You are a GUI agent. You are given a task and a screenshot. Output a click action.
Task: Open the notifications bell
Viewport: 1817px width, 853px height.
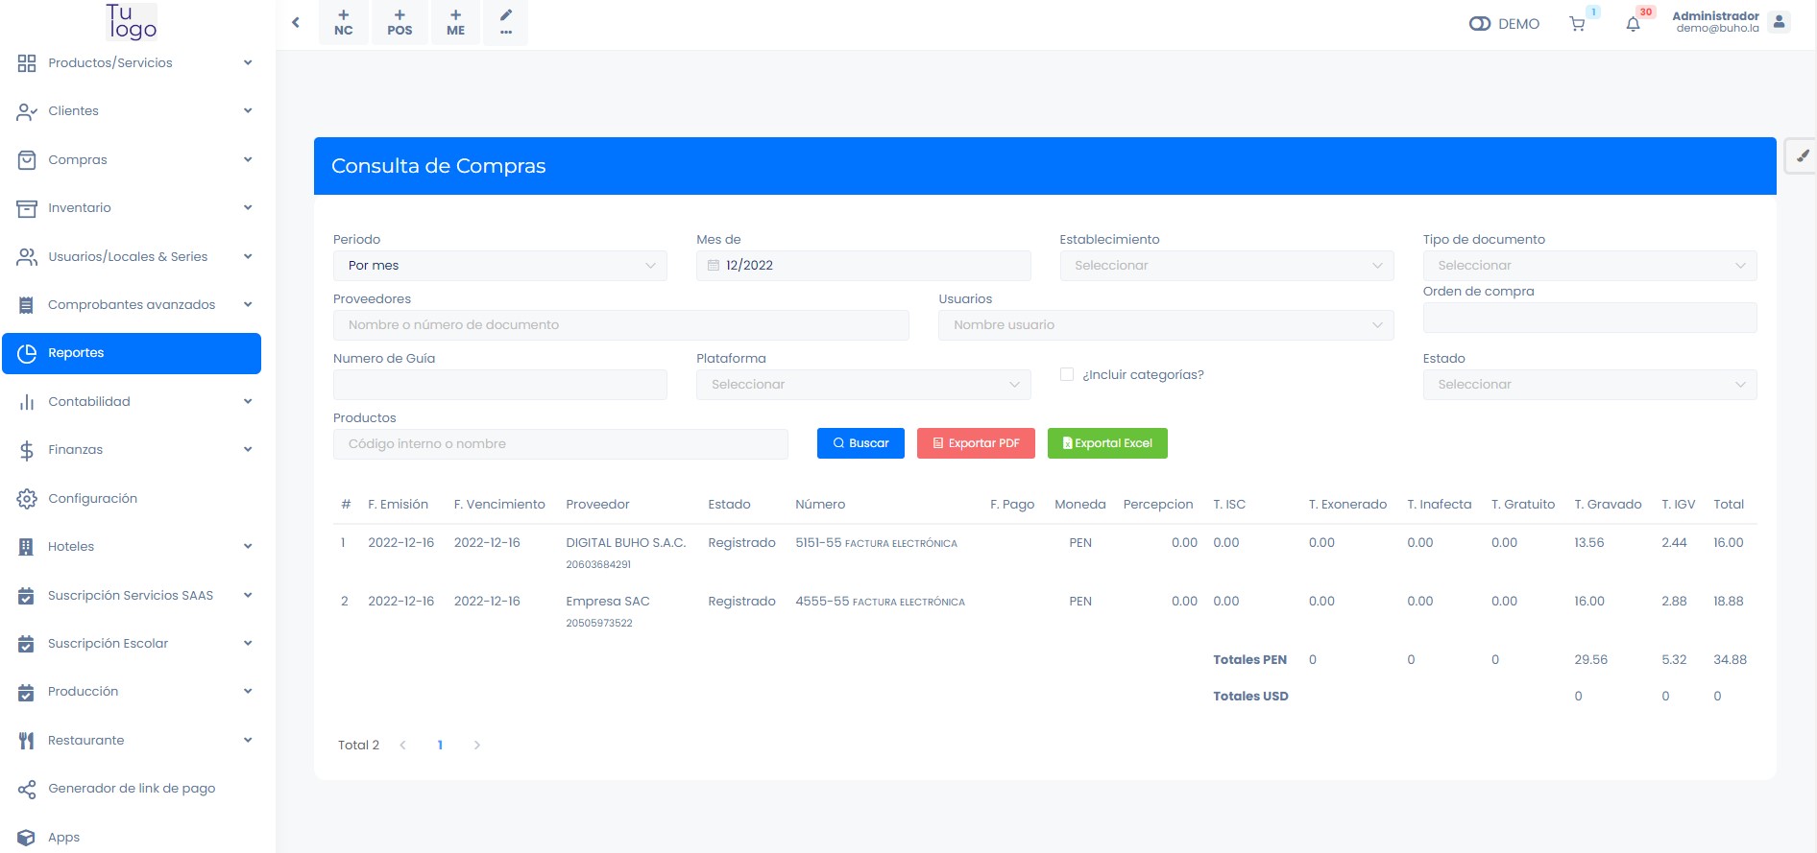(x=1633, y=24)
